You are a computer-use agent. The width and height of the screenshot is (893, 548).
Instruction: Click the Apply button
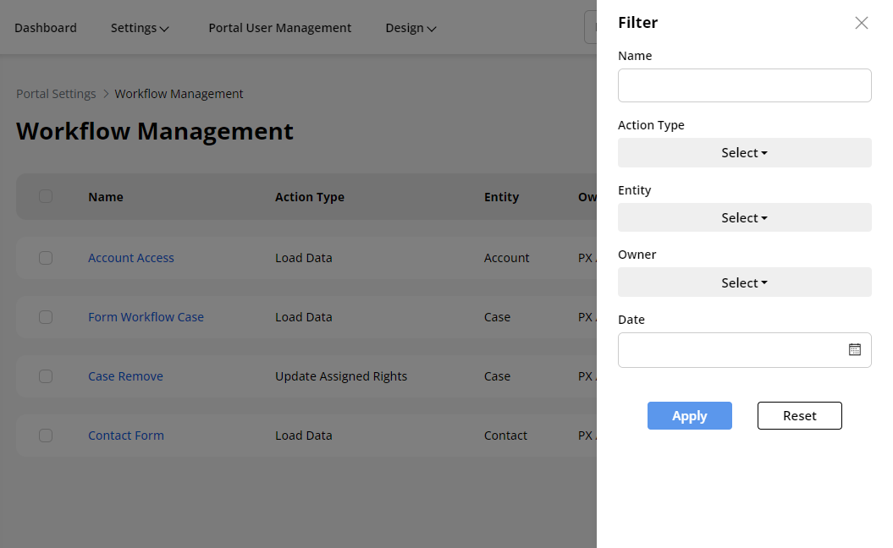pos(689,416)
